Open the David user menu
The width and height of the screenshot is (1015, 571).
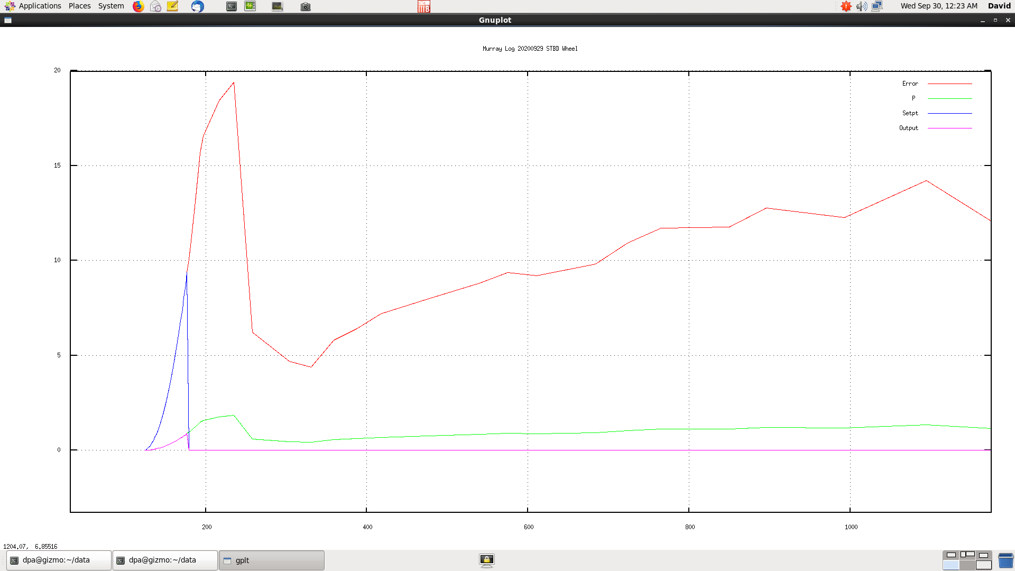tap(999, 6)
